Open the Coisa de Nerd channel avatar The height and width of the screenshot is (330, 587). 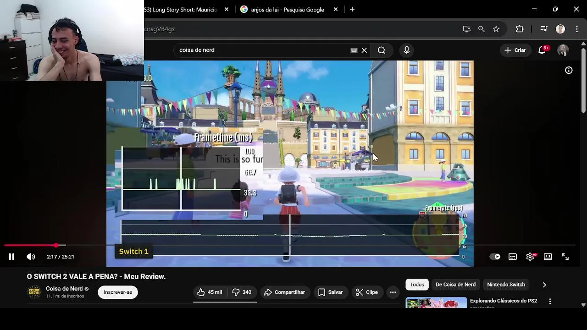point(34,292)
